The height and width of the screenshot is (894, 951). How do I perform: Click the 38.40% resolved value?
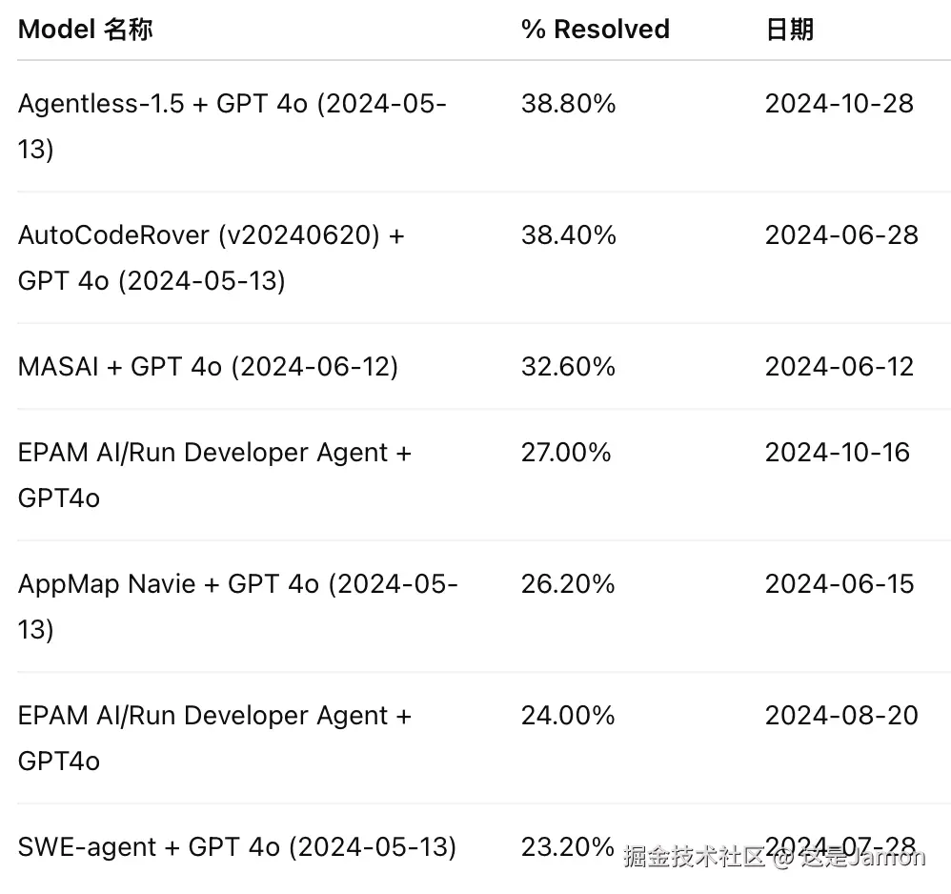568,235
